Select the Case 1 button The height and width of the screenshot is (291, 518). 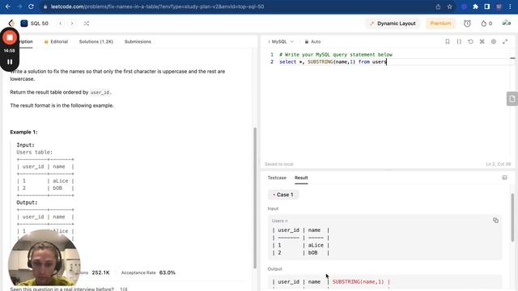(x=283, y=195)
